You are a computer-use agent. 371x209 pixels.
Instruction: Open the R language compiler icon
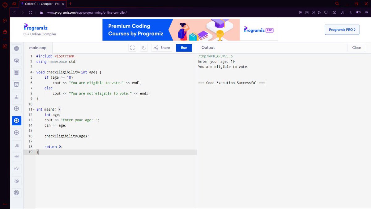[16, 61]
